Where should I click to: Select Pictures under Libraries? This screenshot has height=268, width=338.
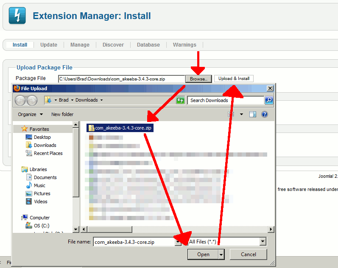42,193
